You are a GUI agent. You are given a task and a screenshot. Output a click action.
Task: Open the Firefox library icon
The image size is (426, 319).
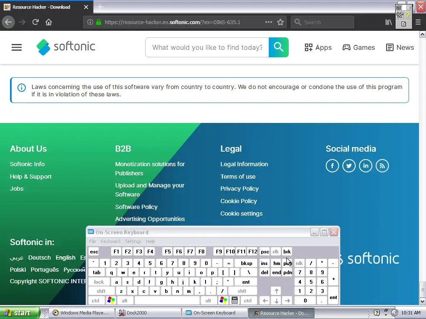click(x=389, y=22)
